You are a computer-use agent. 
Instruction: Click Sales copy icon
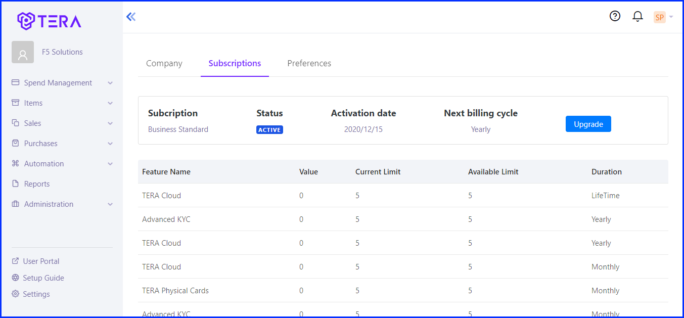[x=15, y=123]
